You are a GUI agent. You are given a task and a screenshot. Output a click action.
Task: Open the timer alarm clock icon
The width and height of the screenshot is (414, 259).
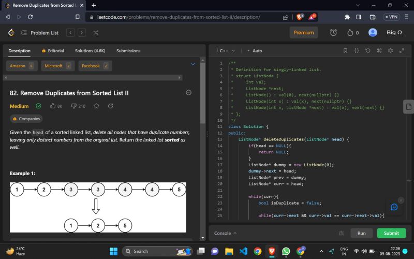pyautogui.click(x=333, y=33)
